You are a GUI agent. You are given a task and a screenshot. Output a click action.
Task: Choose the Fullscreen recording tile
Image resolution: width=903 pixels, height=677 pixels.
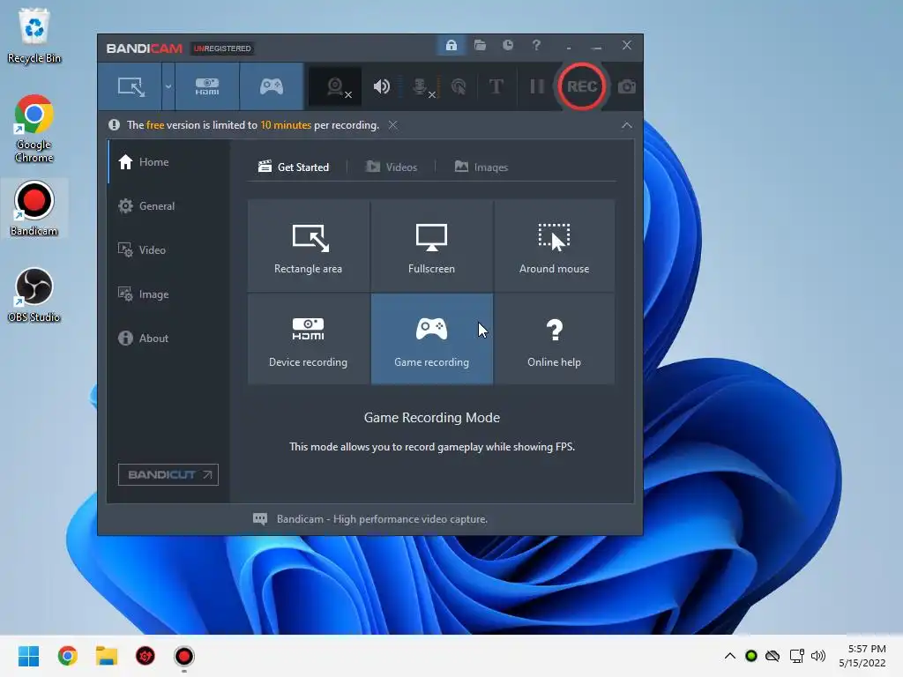(x=431, y=246)
